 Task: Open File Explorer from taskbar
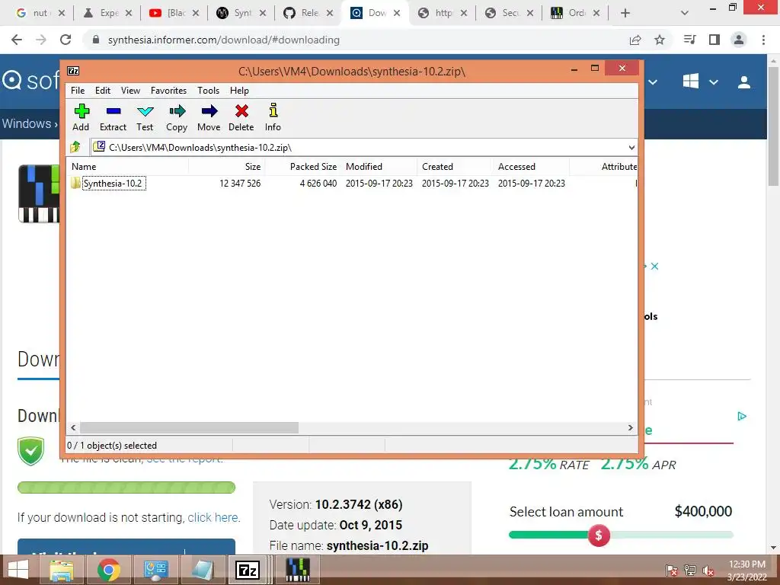click(x=62, y=570)
